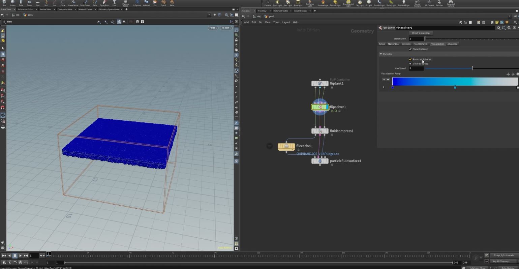Disable the Show Collision checkbox
This screenshot has height=269, width=519.
pos(410,49)
